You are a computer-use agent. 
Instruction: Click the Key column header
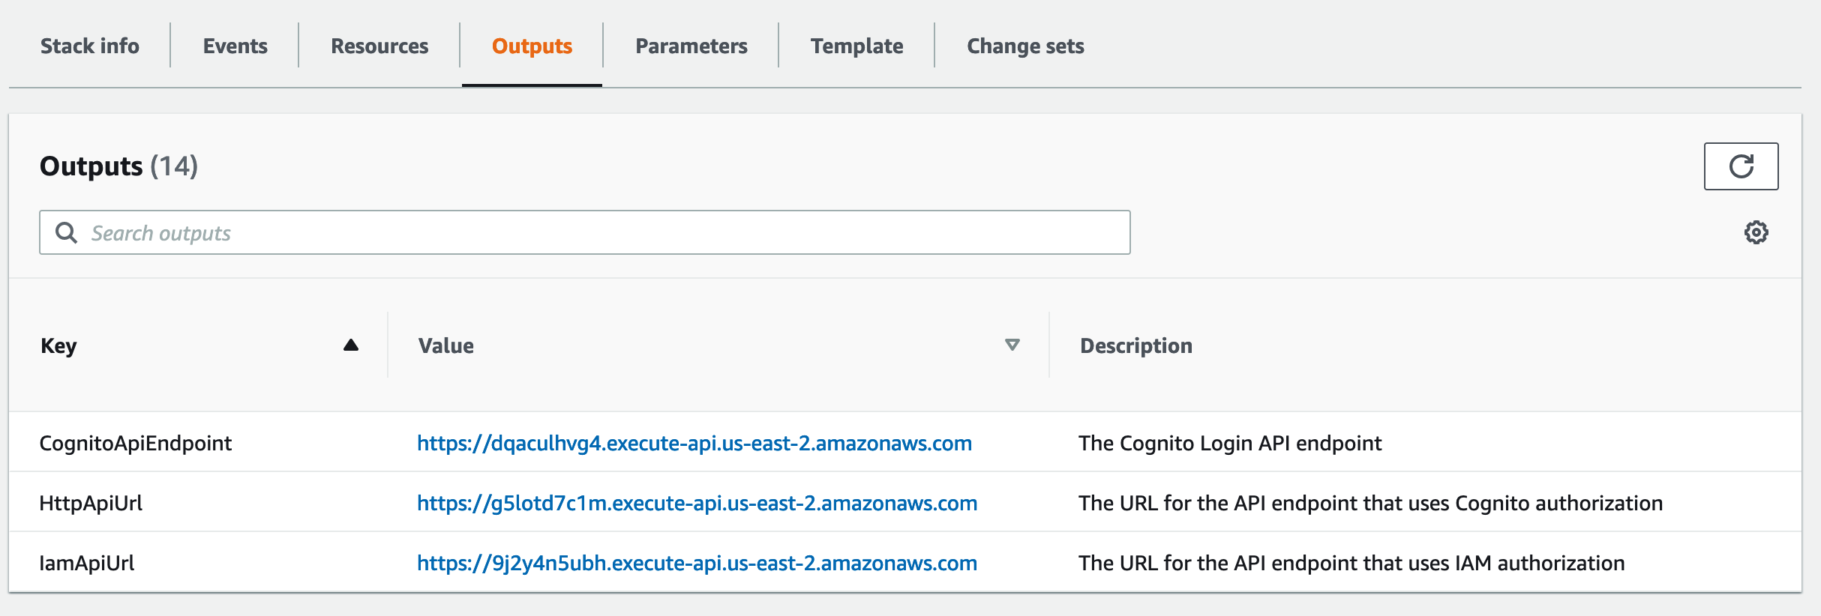[58, 345]
